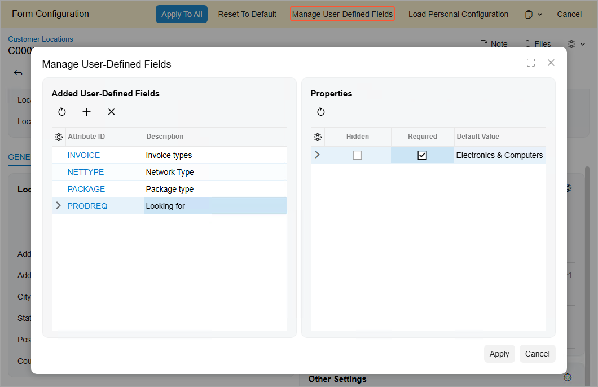Click Cancel in the dialog footer
The width and height of the screenshot is (598, 387).
click(537, 354)
